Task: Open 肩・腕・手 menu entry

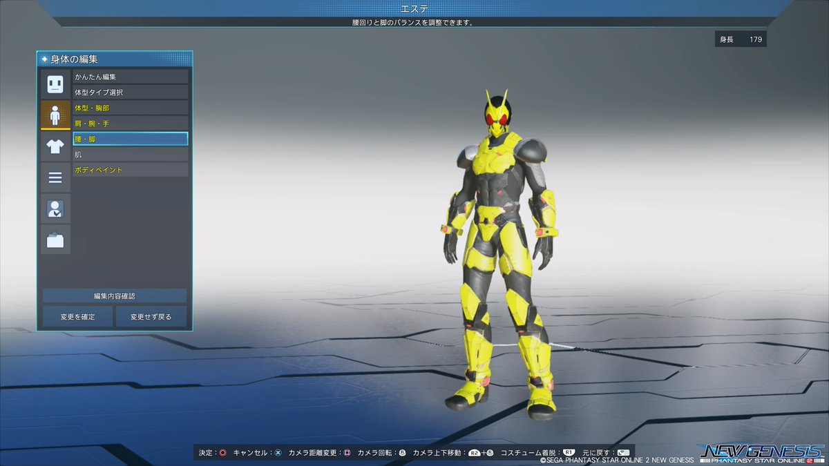Action: 131,123
